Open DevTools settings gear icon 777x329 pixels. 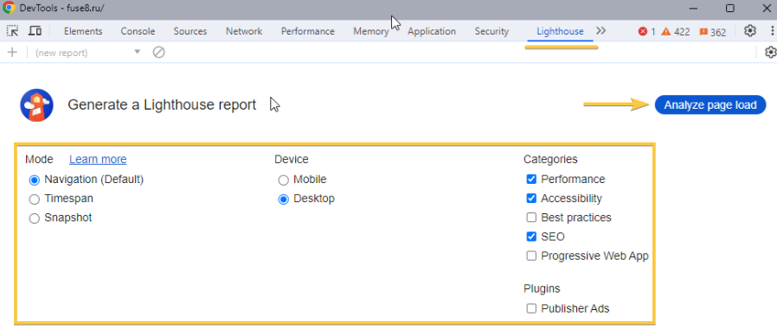pos(750,31)
